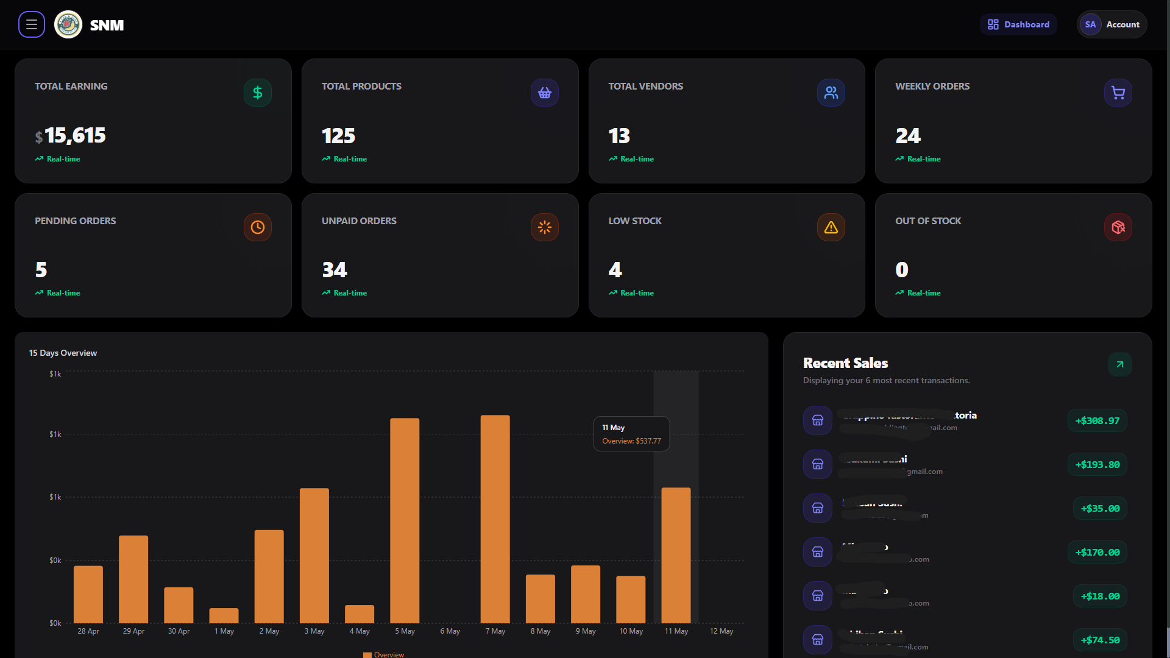The image size is (1170, 658).
Task: Click the +$170.00 amount badge
Action: pyautogui.click(x=1097, y=552)
